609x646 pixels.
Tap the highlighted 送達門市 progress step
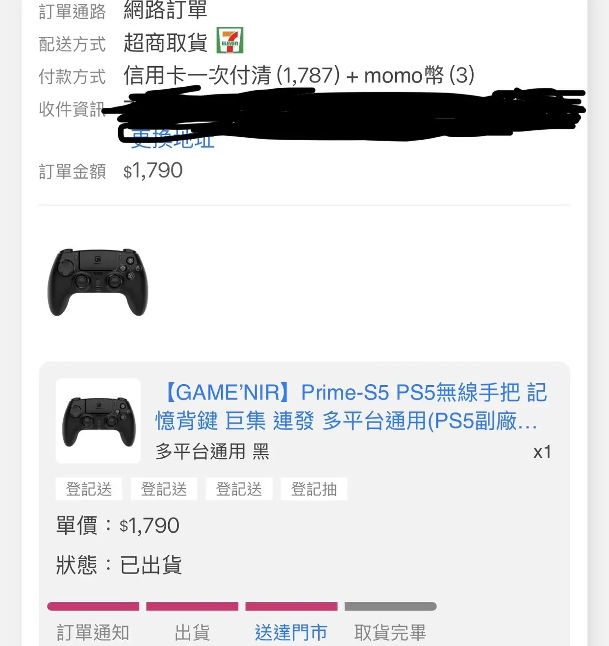291,632
